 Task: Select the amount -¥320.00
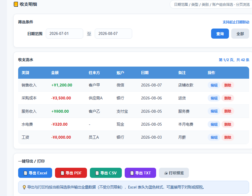pos(59,124)
